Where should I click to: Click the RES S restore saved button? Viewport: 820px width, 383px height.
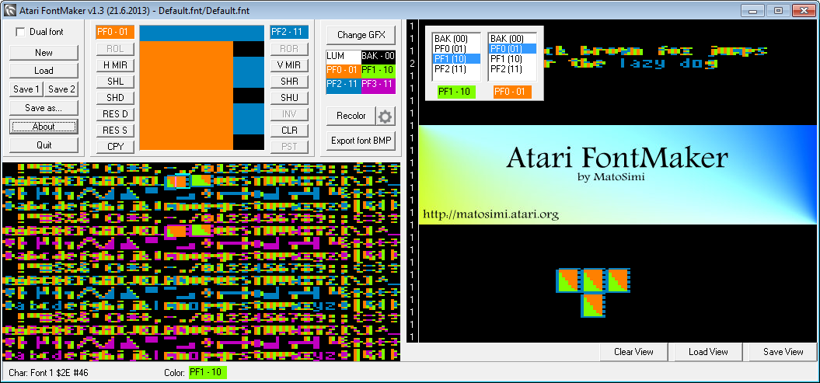(x=115, y=131)
